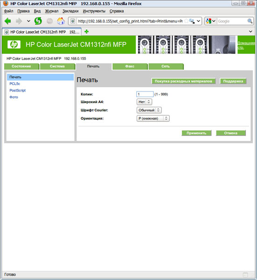257x280 pixels.
Task: Bookmark this page with the star icon
Action: 186,21
